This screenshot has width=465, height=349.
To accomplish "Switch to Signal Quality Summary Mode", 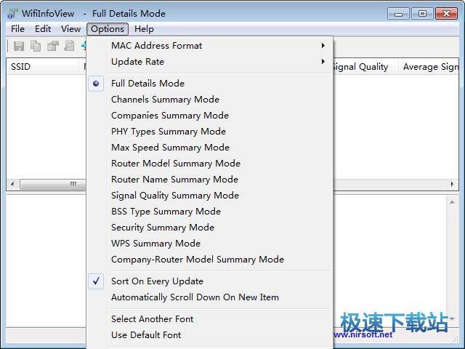I will (210, 196).
